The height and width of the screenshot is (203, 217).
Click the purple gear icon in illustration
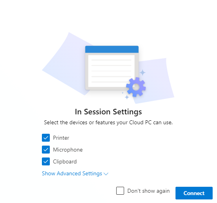(x=136, y=87)
